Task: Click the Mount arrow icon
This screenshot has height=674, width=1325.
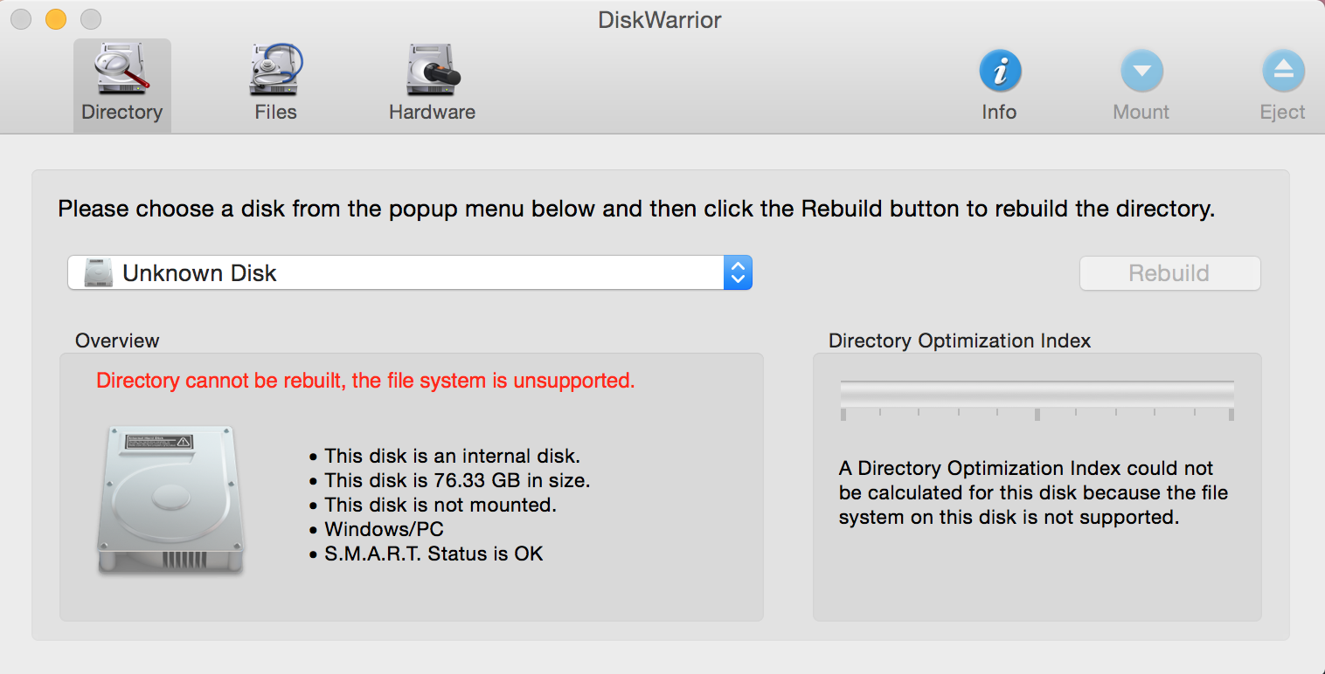Action: point(1141,71)
